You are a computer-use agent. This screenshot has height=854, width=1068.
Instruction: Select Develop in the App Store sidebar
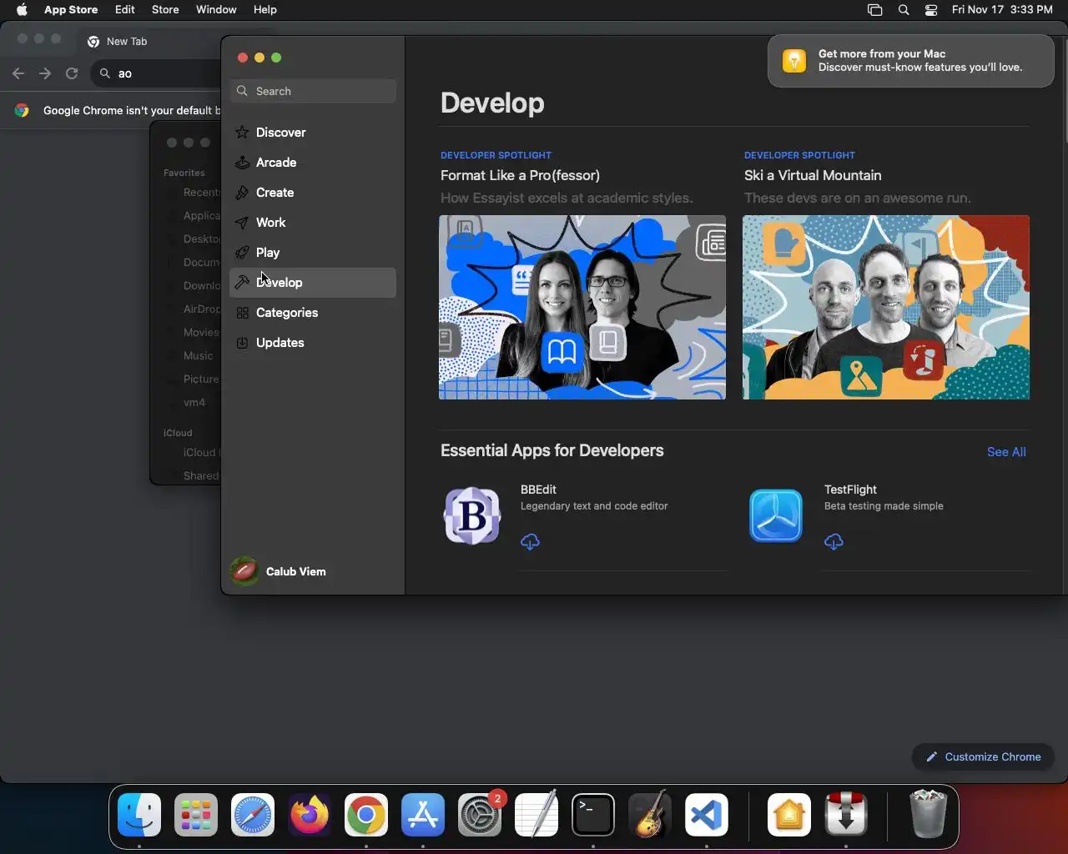(313, 283)
